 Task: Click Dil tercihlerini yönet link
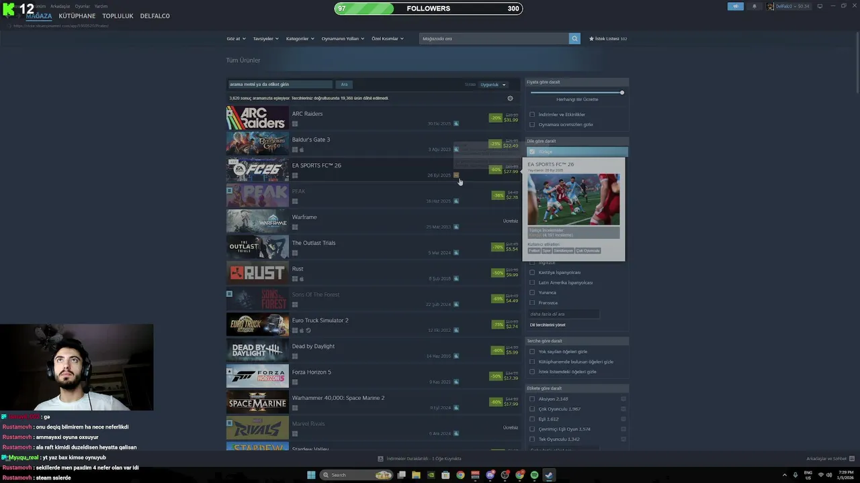pos(548,325)
